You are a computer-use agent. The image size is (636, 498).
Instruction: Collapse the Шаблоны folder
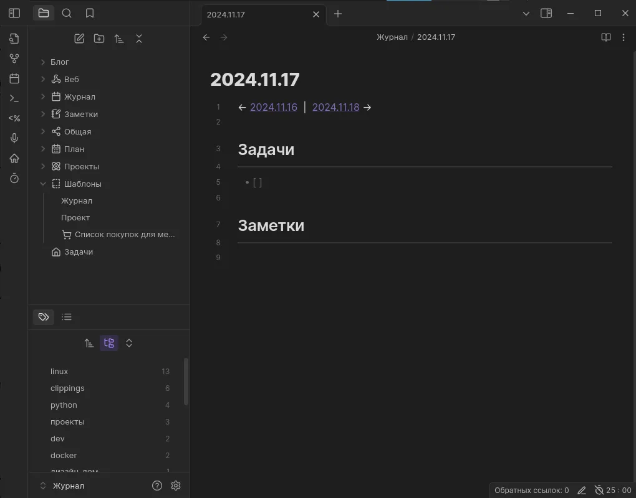coord(43,184)
